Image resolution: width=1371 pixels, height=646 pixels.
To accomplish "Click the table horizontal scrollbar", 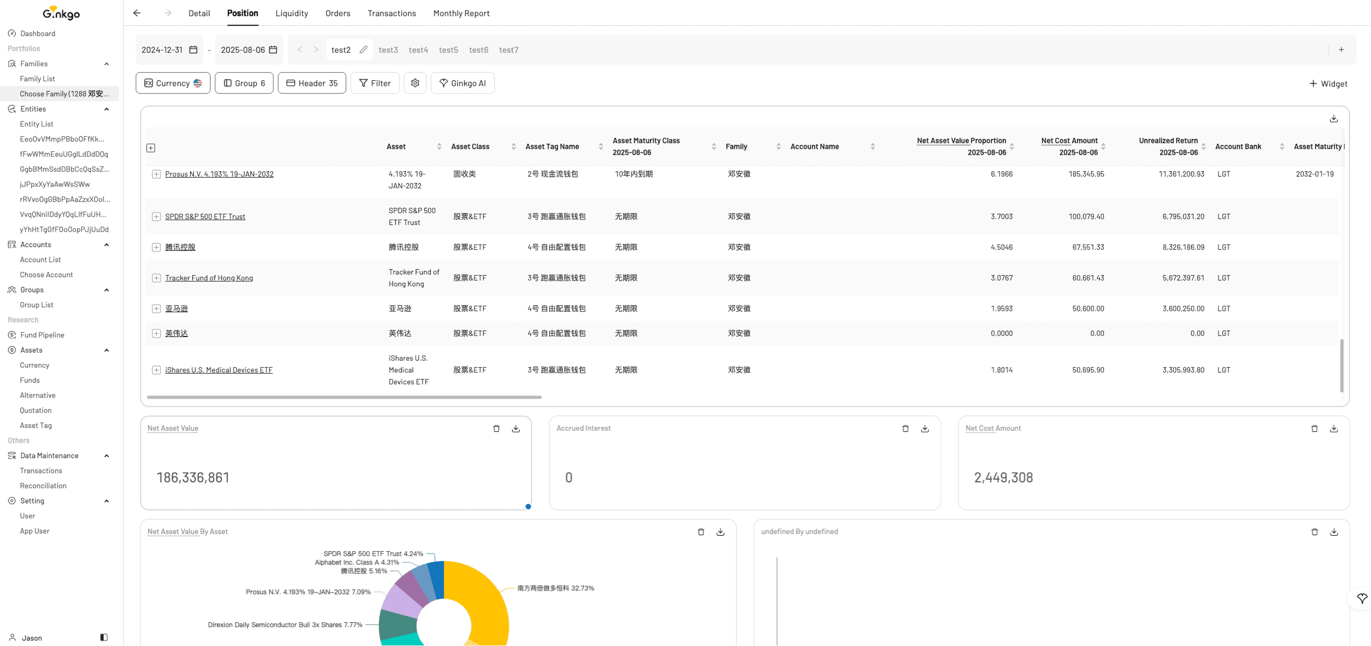I will (x=344, y=397).
